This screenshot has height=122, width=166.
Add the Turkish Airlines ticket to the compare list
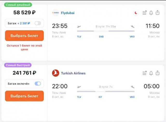click(144, 73)
